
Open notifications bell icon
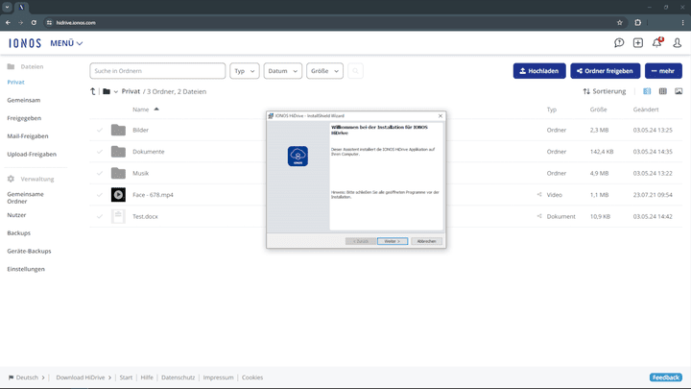(x=657, y=43)
